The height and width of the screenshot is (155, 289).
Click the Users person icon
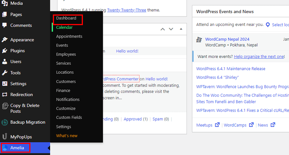[x=5, y=61]
